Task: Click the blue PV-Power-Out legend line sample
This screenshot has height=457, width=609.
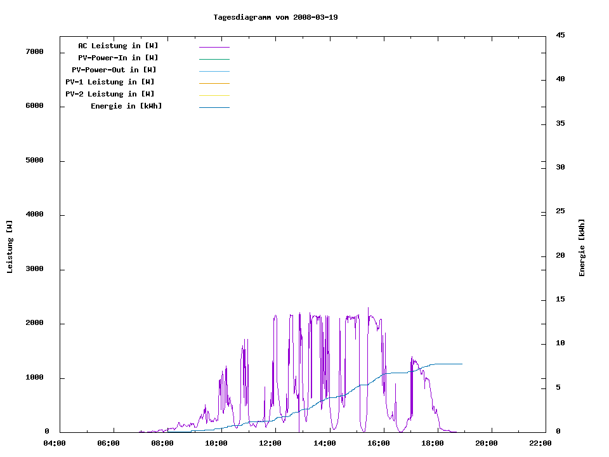Action: (x=214, y=71)
